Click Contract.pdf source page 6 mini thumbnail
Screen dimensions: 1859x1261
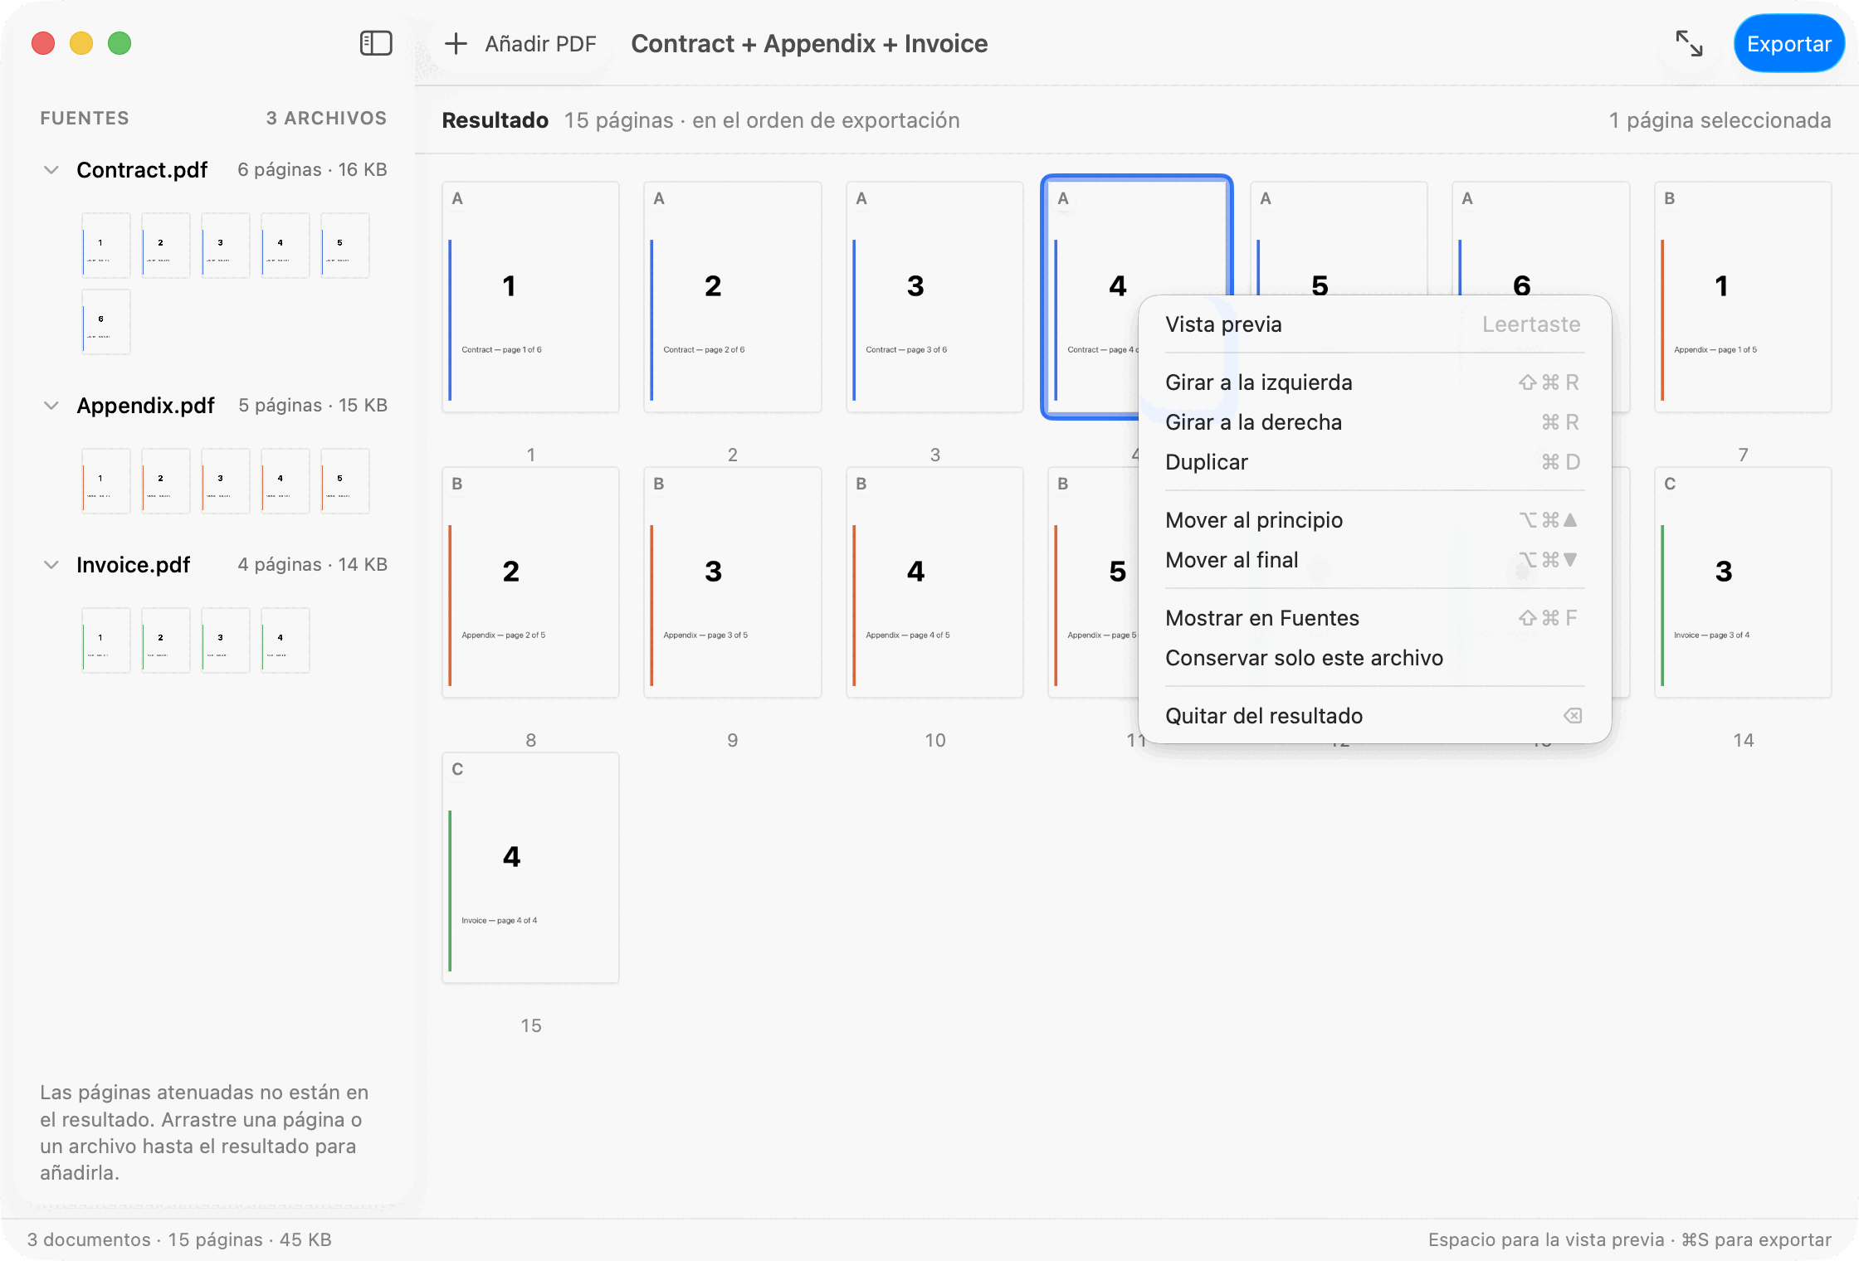tap(106, 322)
